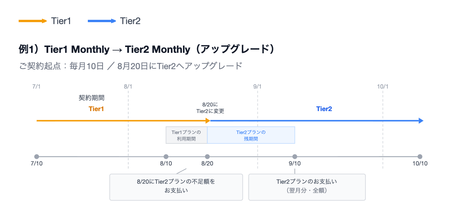The image size is (457, 221).
Task: Select the Tier1プランの利用期間 box
Action: (x=187, y=135)
